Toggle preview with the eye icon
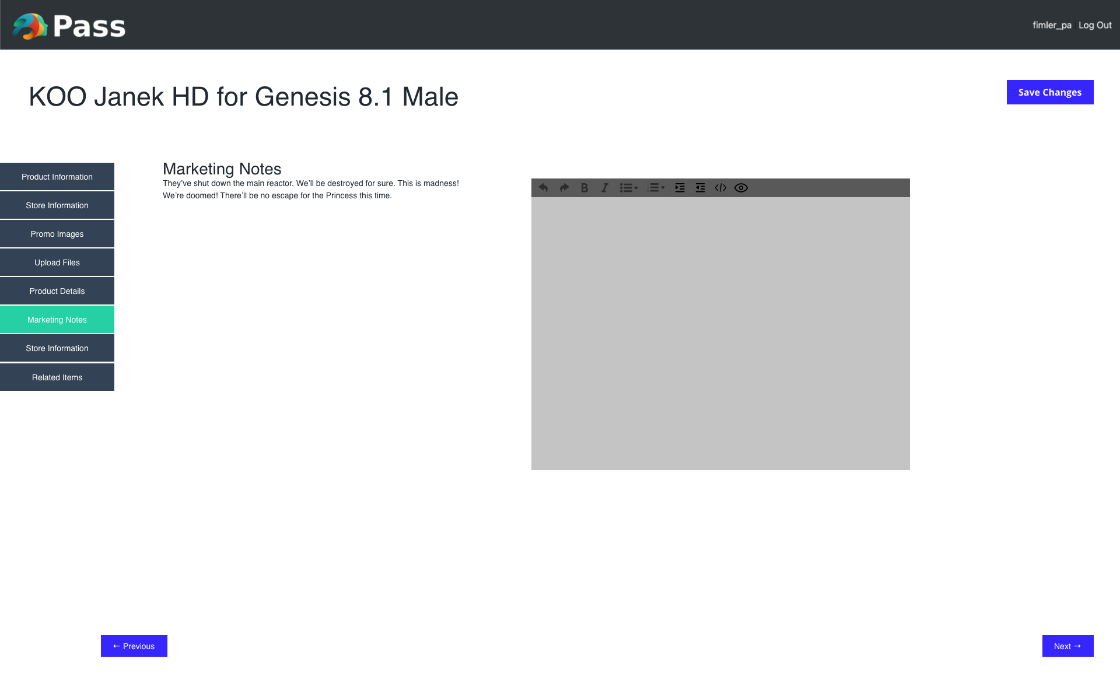1120x676 pixels. pos(741,188)
